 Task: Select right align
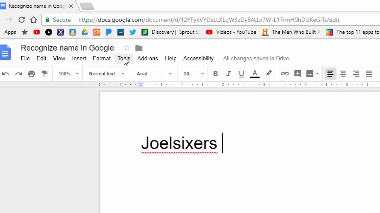(356, 74)
